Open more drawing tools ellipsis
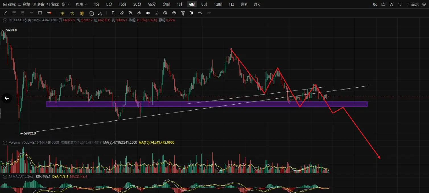The height and width of the screenshot is (193, 429). [x=49, y=13]
